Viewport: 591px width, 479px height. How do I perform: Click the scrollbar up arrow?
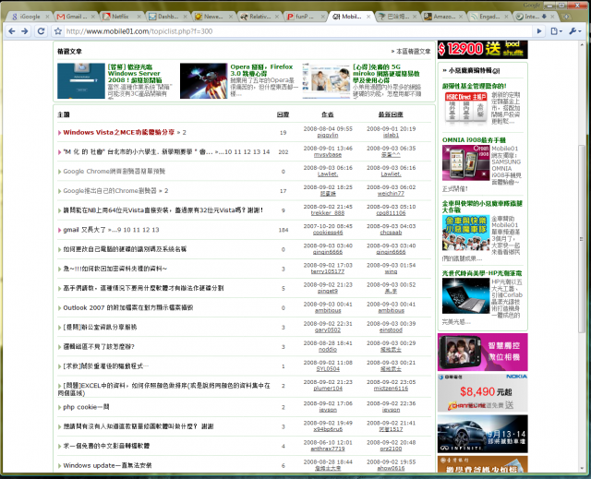point(582,44)
